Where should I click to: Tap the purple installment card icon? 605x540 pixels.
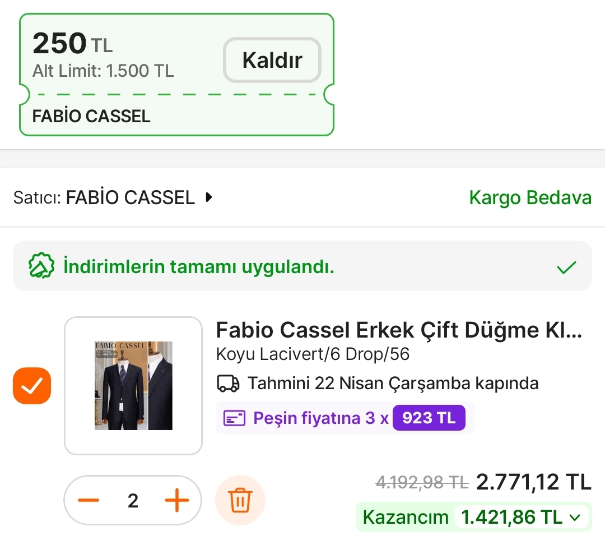click(x=235, y=418)
